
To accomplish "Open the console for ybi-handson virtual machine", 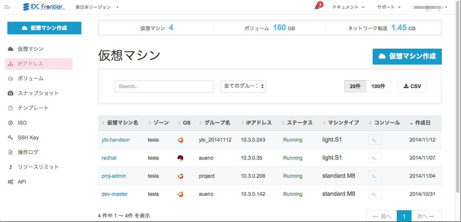I will click(x=375, y=140).
